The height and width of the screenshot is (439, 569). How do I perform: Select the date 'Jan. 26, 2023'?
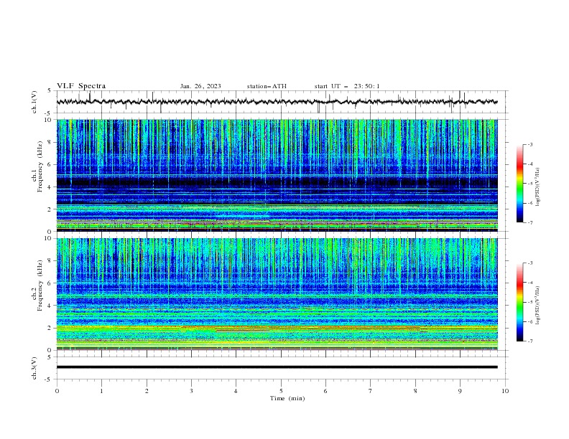point(200,86)
